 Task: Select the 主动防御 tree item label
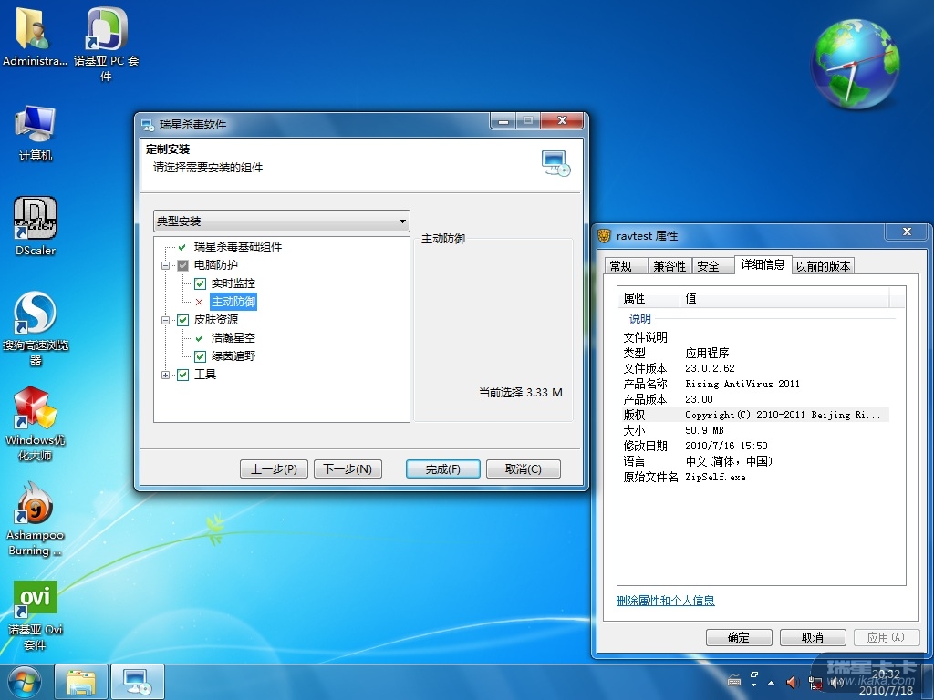point(233,302)
